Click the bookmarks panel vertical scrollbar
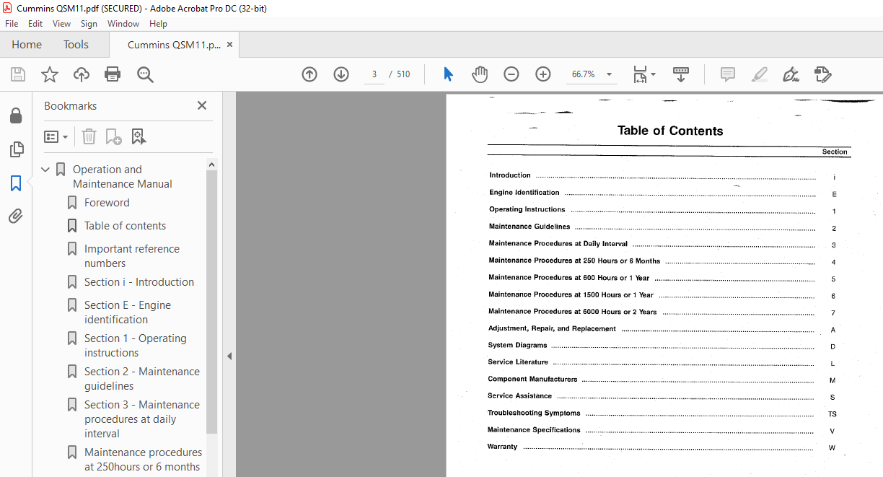Screen dimensions: 883x477 211,303
